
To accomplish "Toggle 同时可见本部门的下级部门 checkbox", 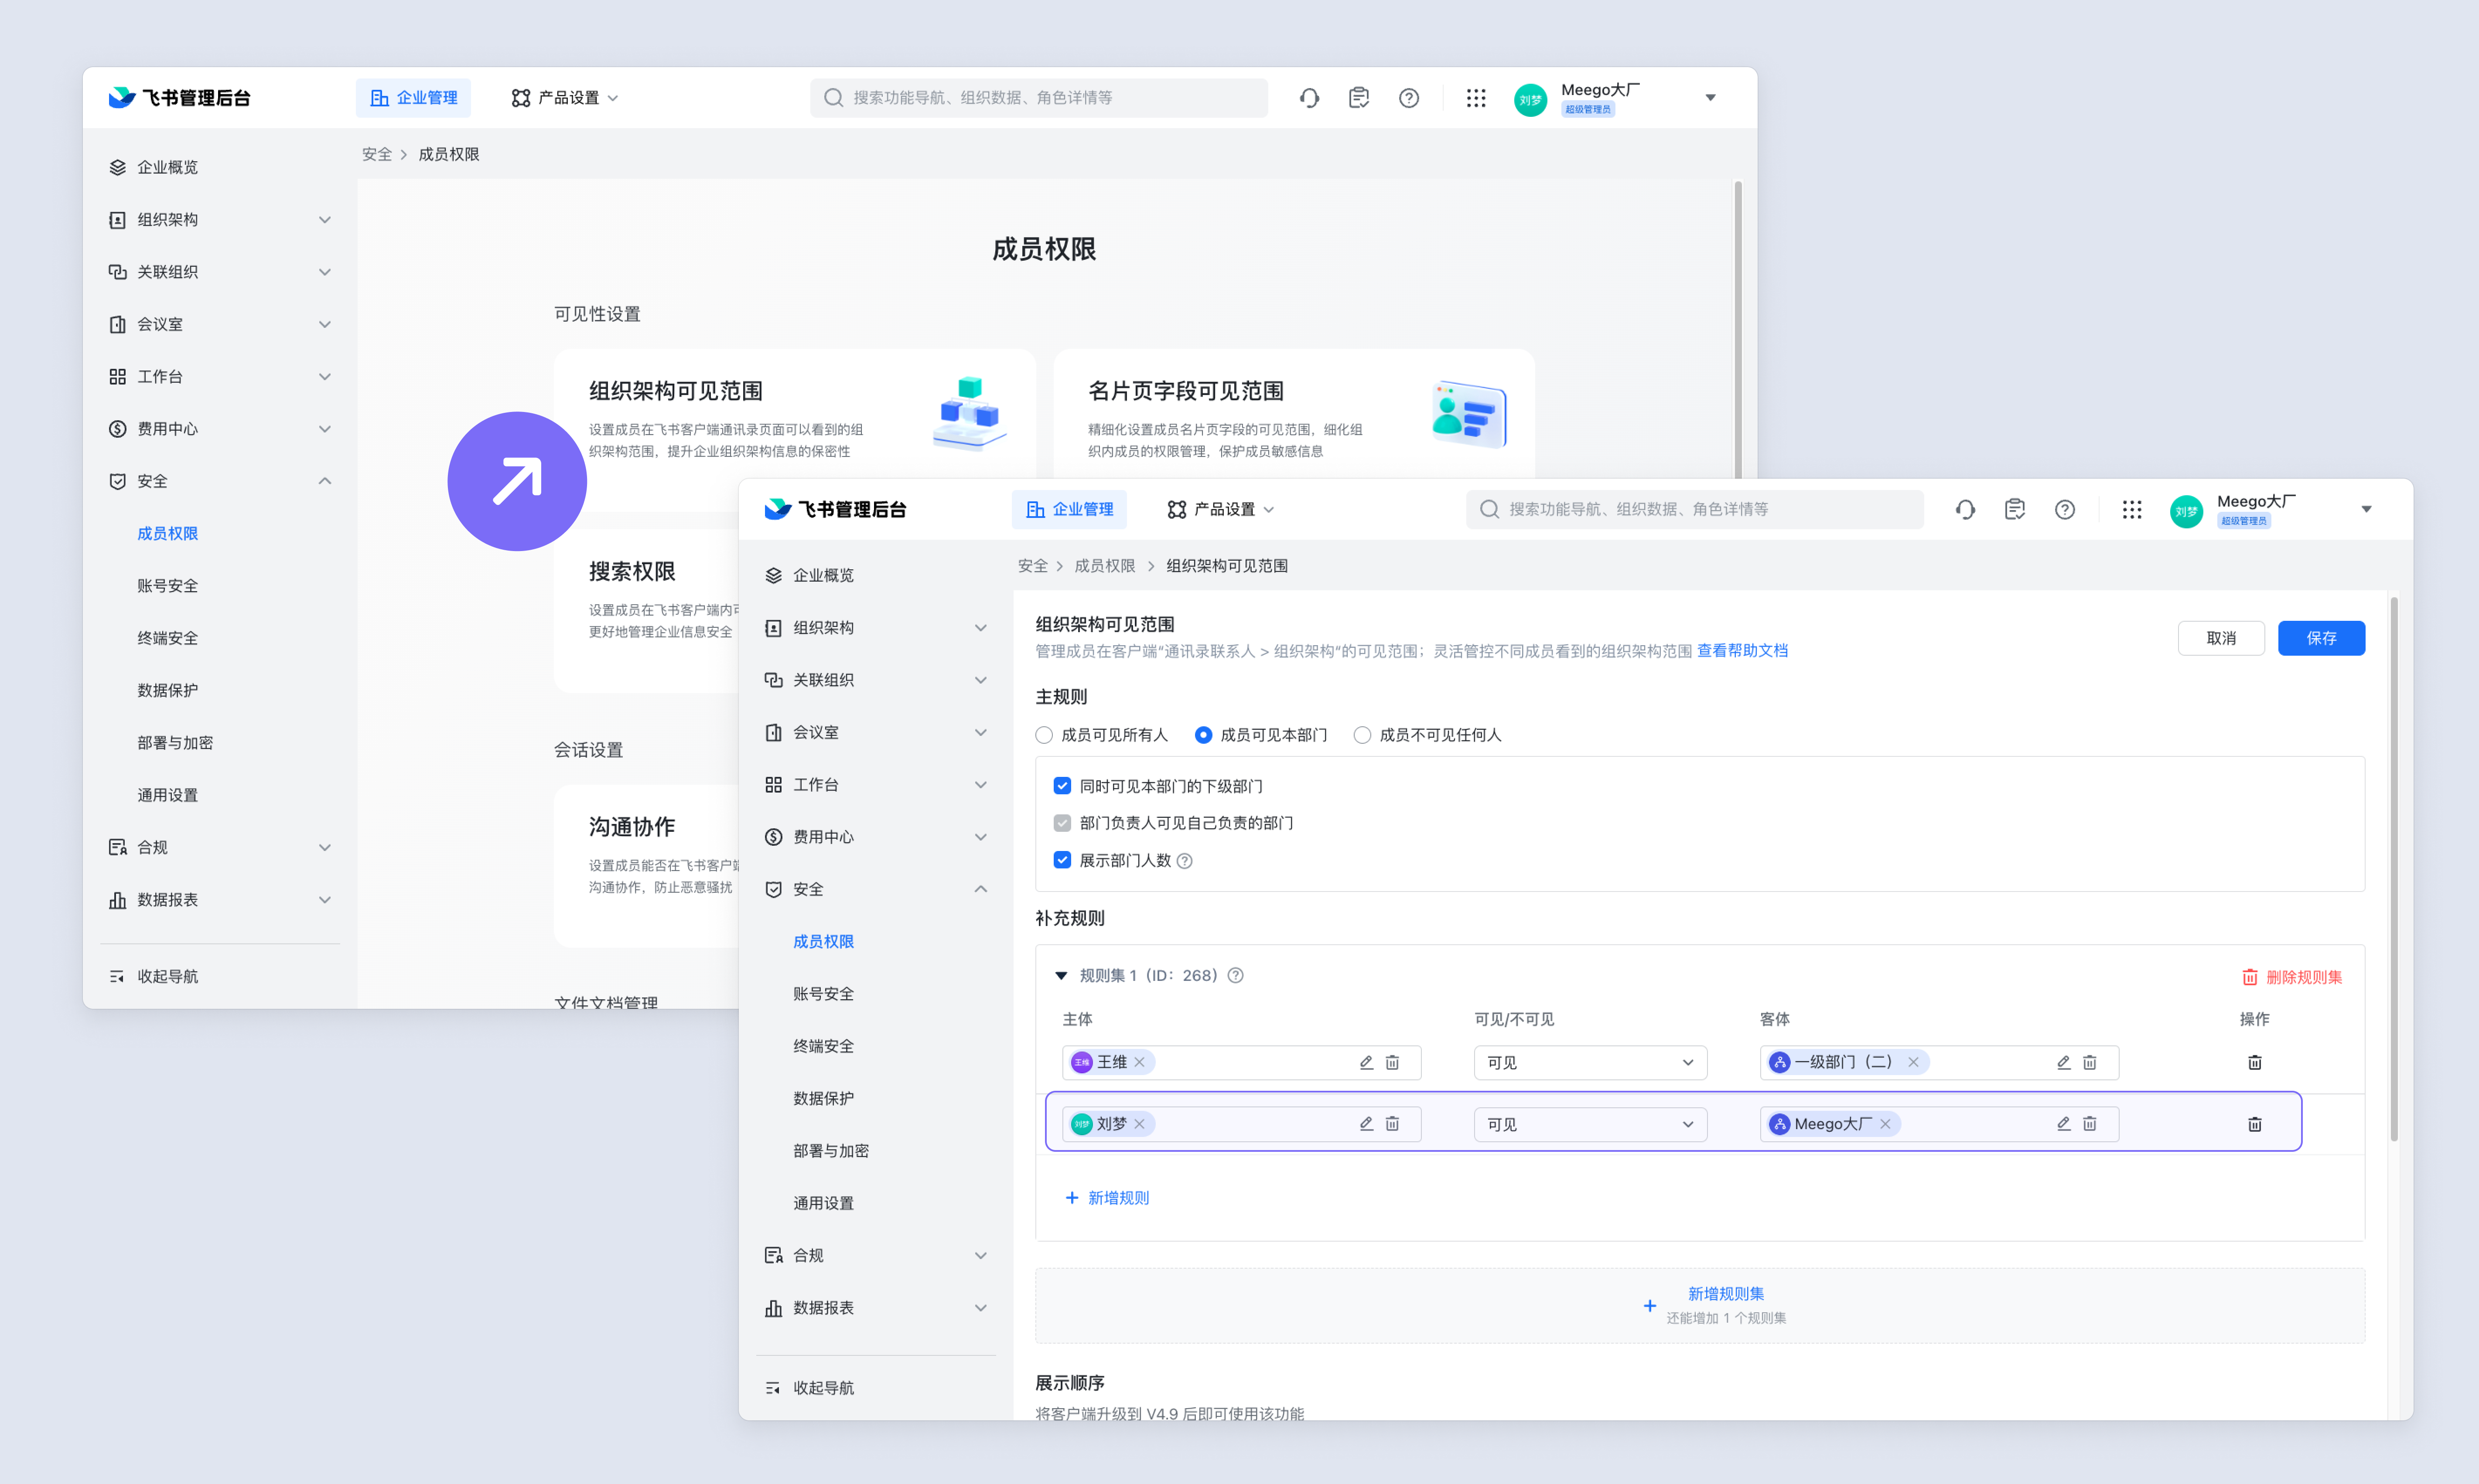I will pos(1062,786).
